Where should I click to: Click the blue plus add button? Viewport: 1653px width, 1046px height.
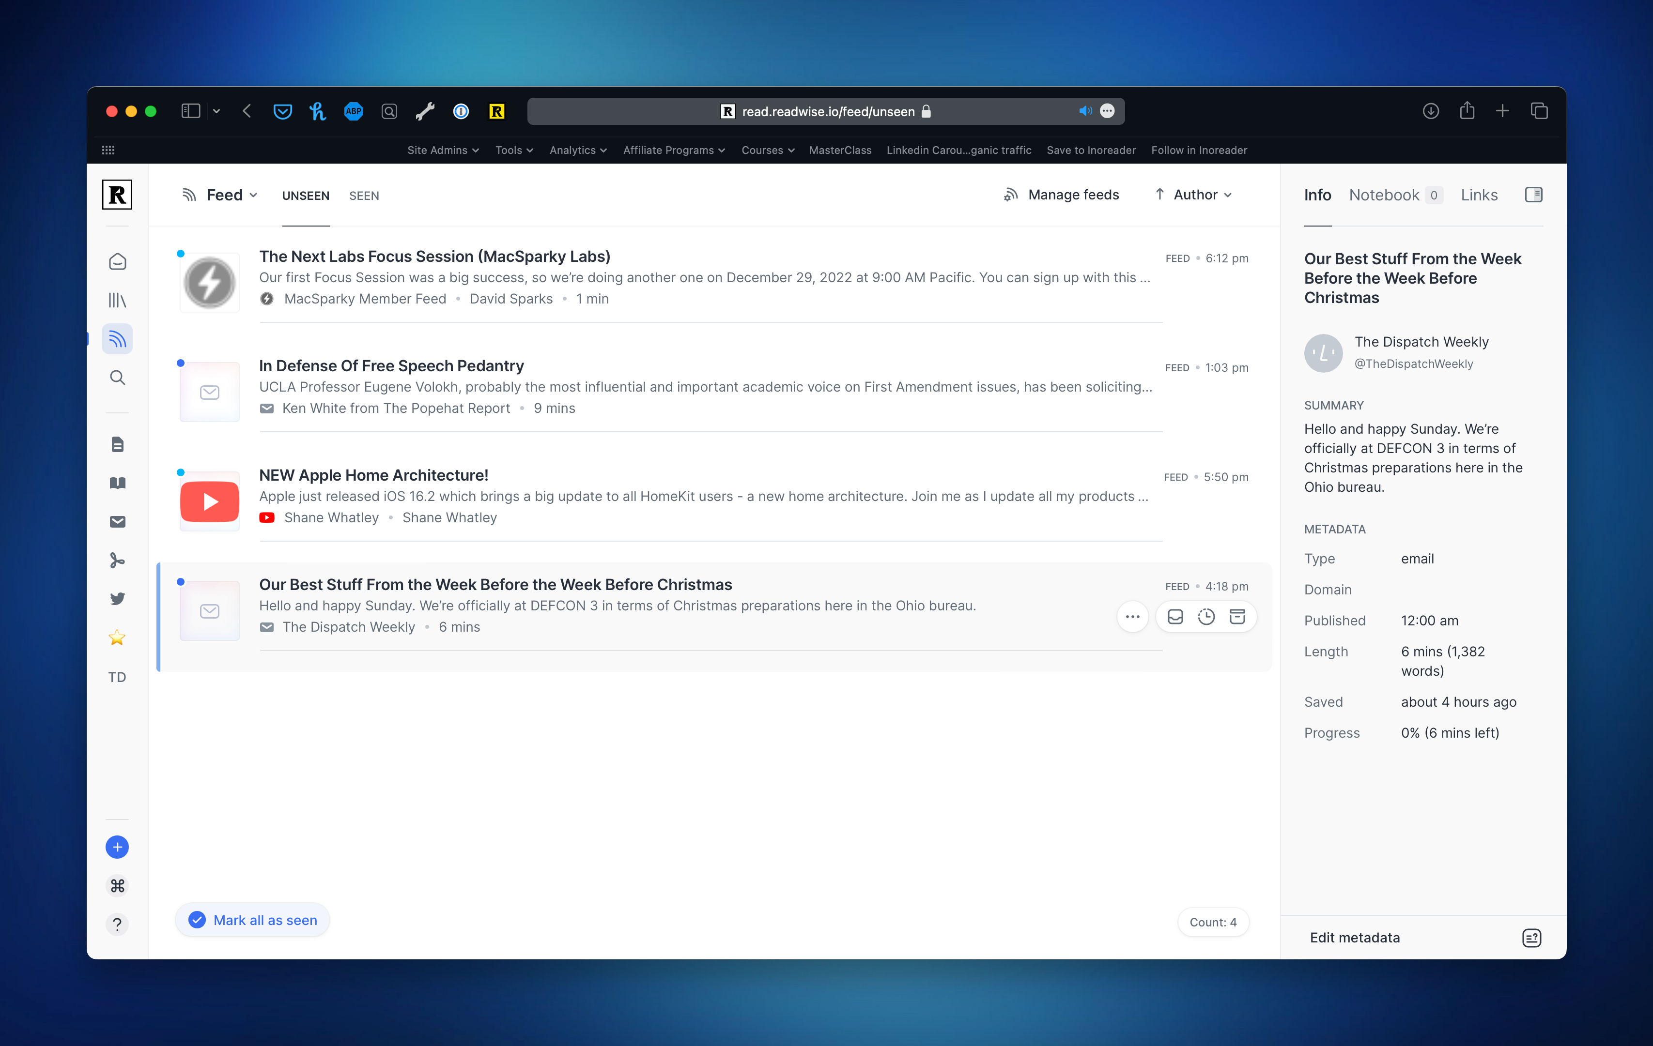click(117, 847)
